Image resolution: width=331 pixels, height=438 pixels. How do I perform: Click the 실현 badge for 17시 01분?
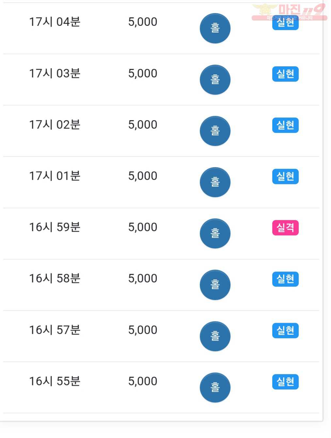click(x=285, y=177)
